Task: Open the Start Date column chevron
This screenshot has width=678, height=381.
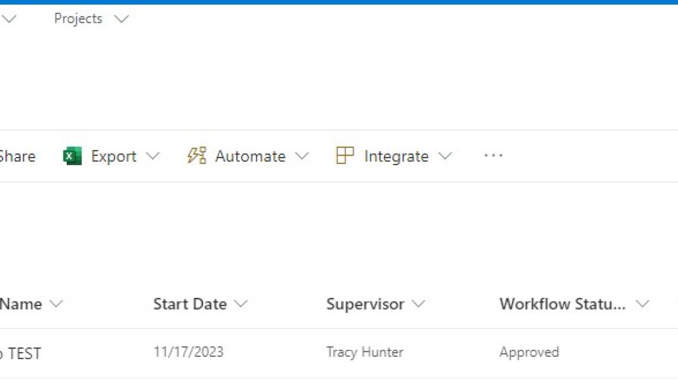Action: coord(241,304)
